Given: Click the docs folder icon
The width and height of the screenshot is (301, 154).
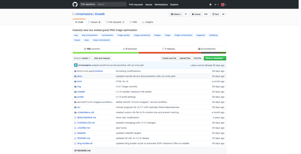Looking at the screenshot, I should [x=75, y=76].
